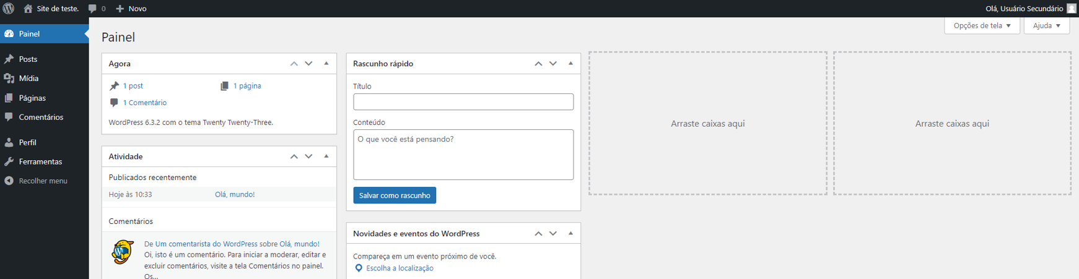Image resolution: width=1079 pixels, height=279 pixels.
Task: Click the Hoje às 10:33 timestamp
Action: pyautogui.click(x=130, y=194)
